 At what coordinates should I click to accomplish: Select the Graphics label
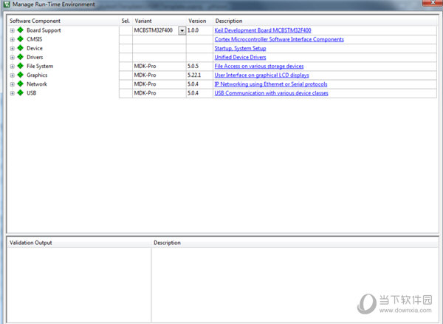click(37, 75)
